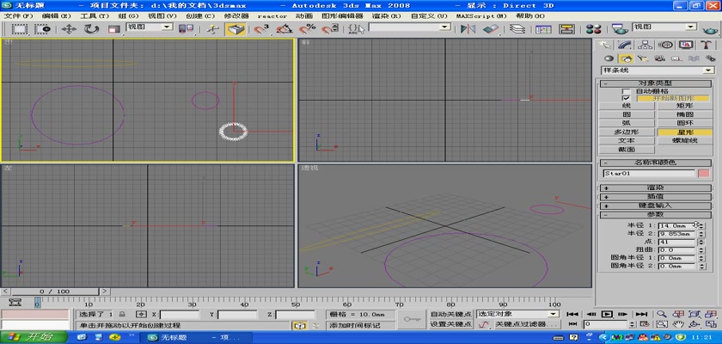Enable the 自动栅格 checkbox

point(627,92)
